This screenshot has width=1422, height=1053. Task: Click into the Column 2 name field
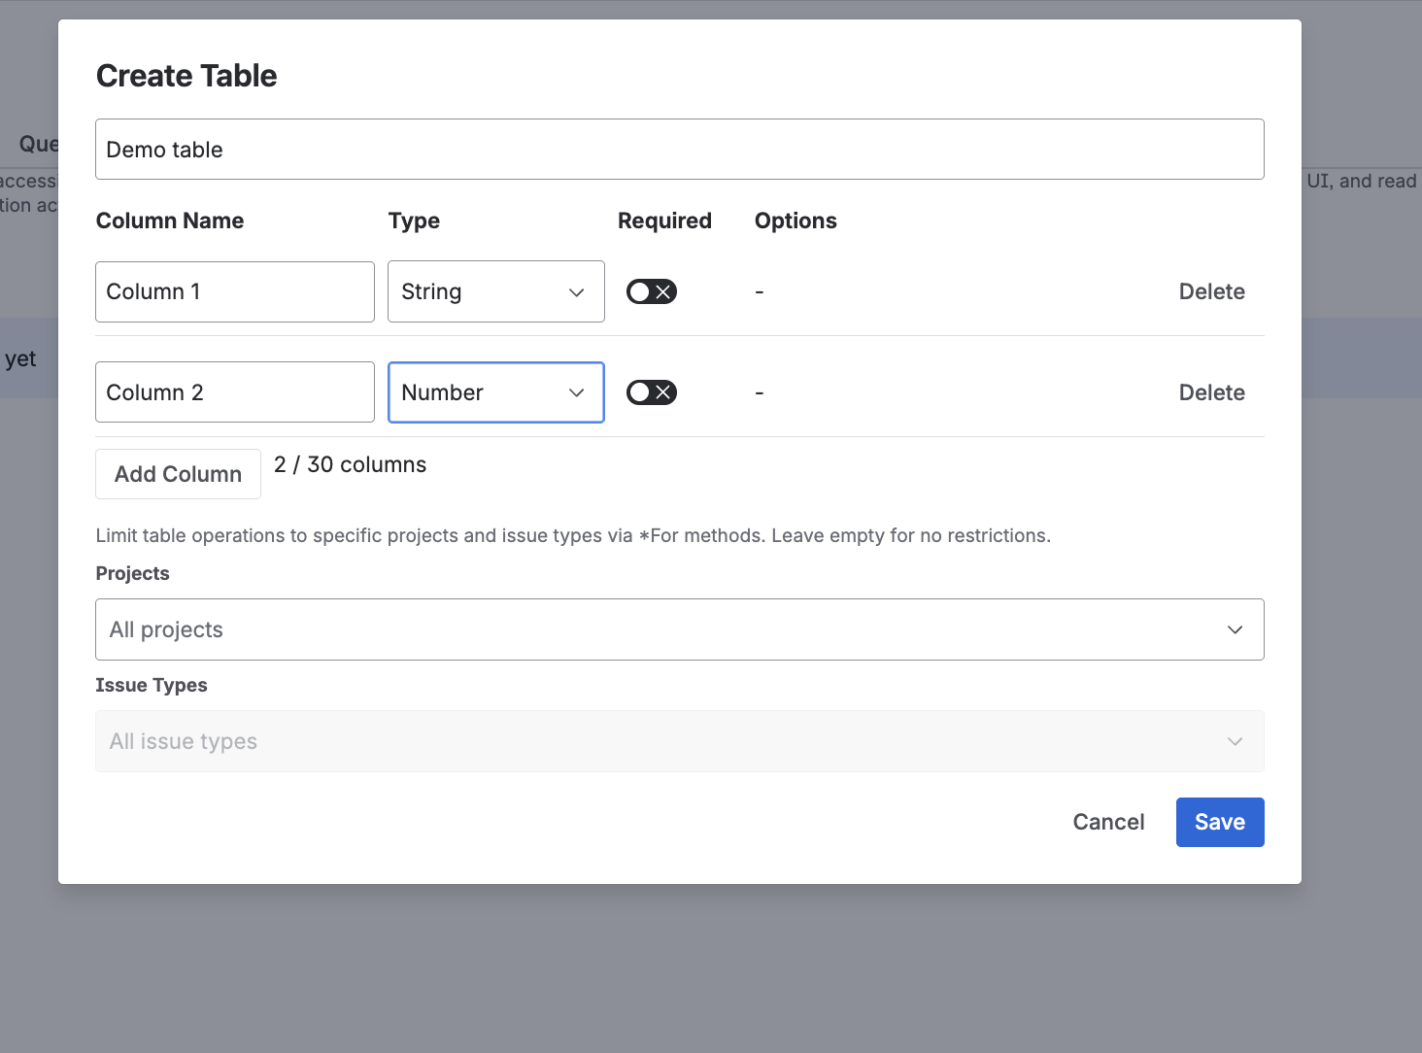pos(235,392)
